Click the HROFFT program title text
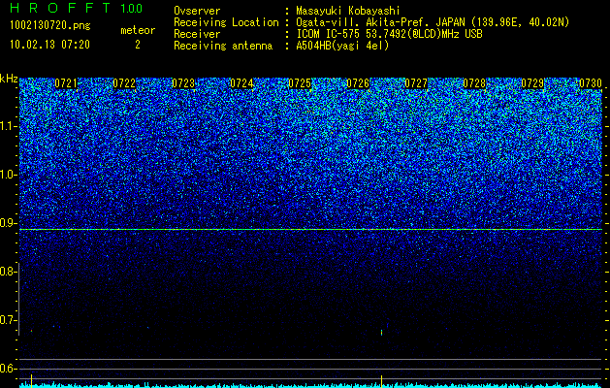The width and height of the screenshot is (610, 388). pos(61,8)
